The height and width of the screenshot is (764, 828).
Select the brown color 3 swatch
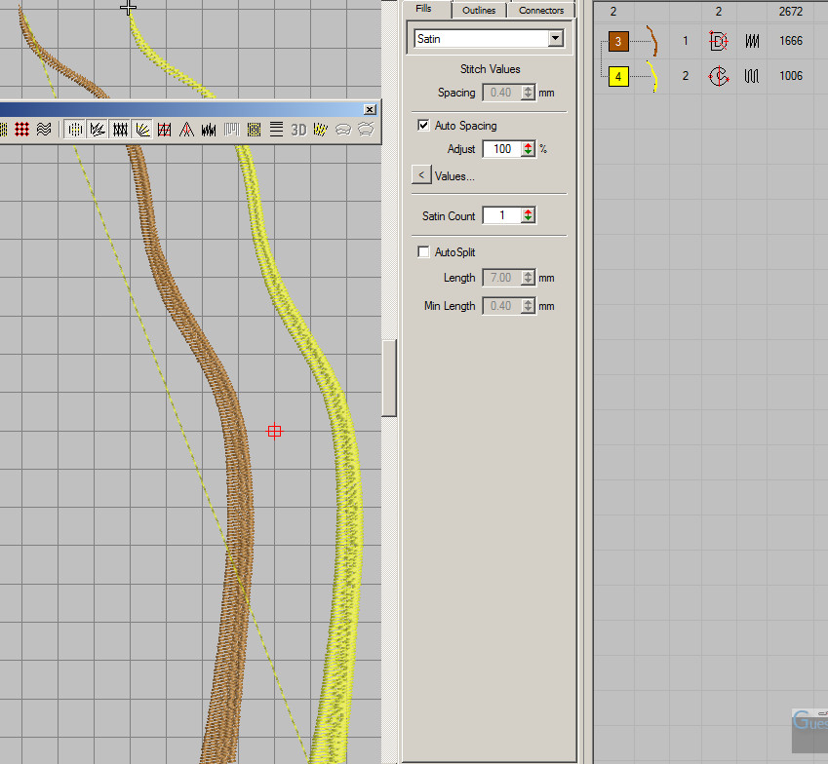[618, 41]
